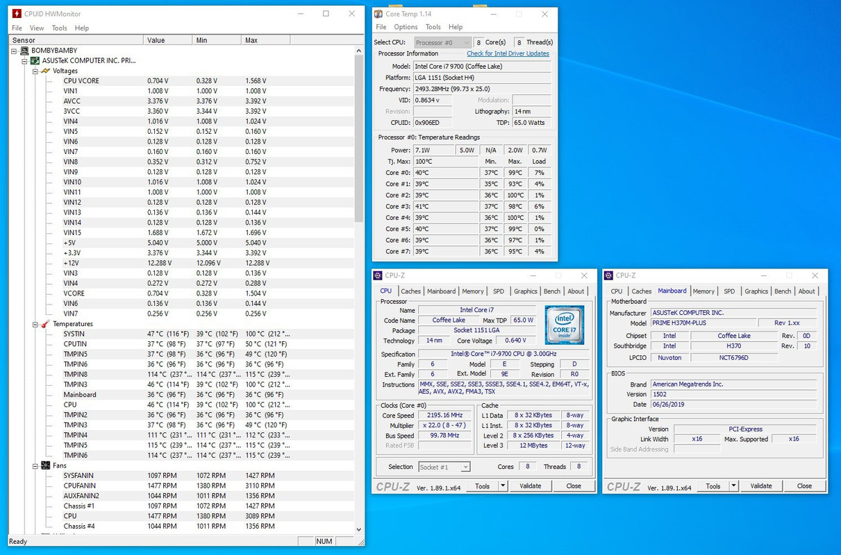Open the Socket #1 Selection dropdown

click(444, 467)
